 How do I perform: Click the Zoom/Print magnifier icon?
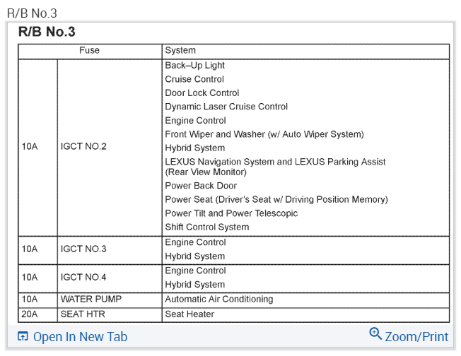tap(375, 334)
